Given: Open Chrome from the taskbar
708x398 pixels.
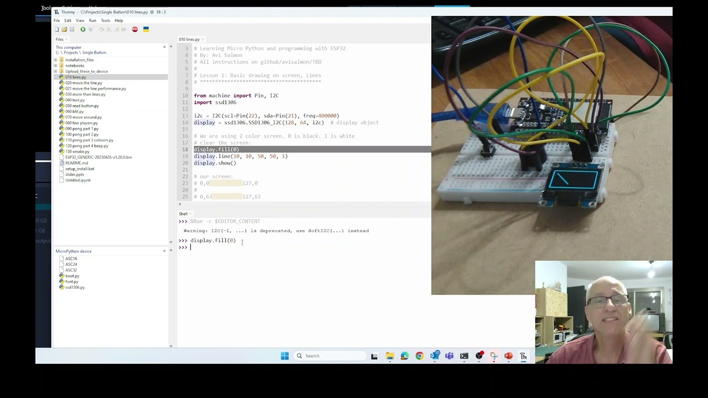Looking at the screenshot, I should [419, 356].
